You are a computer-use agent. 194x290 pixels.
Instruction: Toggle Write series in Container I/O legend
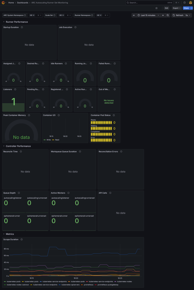pos(48,140)
